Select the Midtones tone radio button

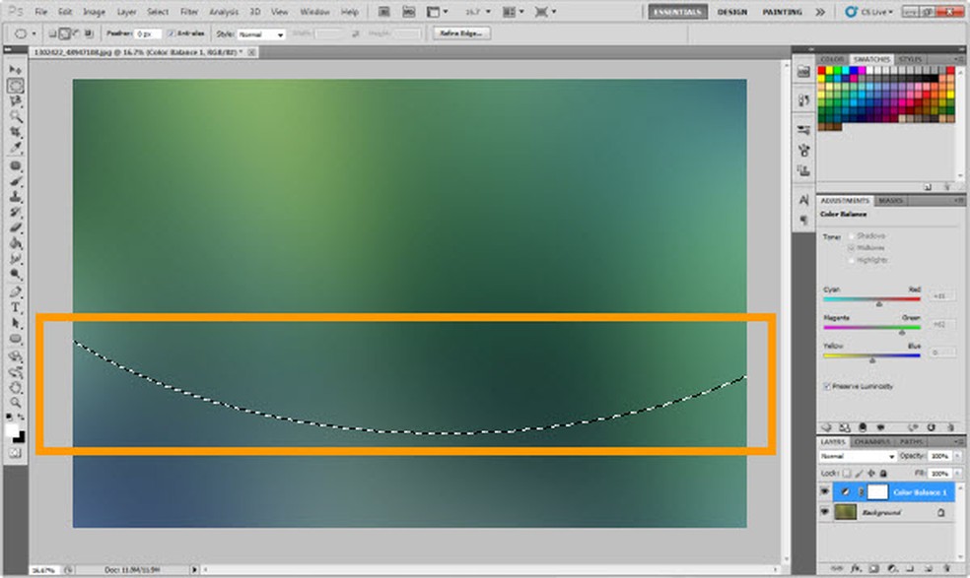point(852,248)
